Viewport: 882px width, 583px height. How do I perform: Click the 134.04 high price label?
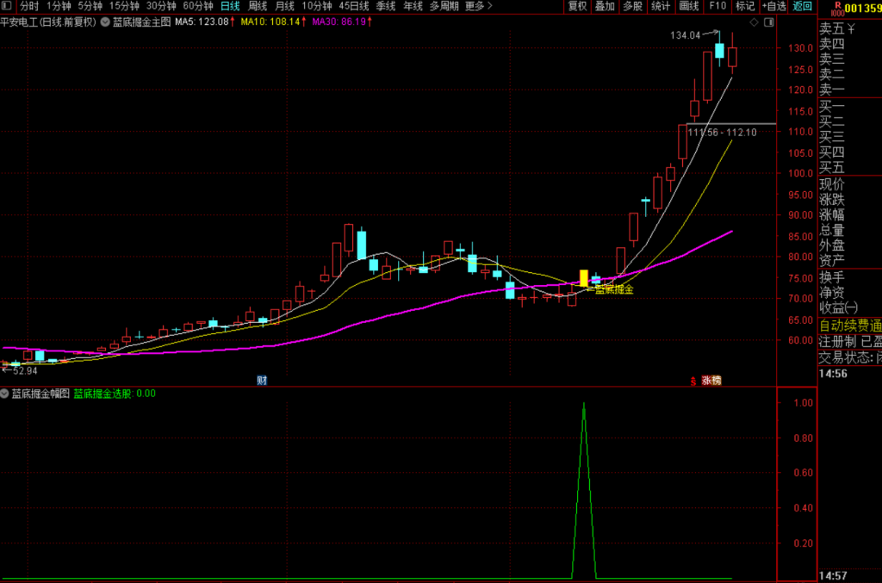685,35
